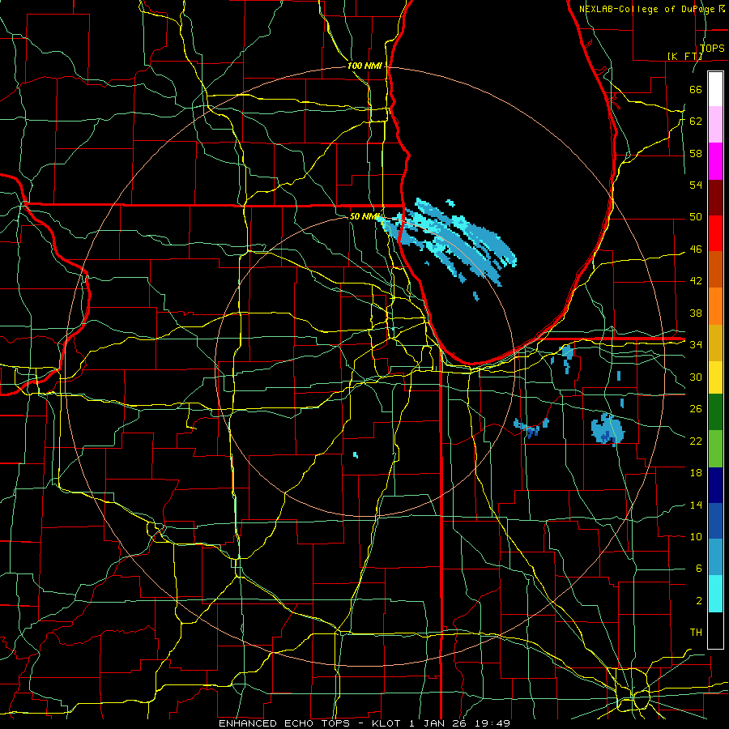Screen dimensions: 729x729
Task: Click the magenta legend swatch
Action: click(x=715, y=161)
